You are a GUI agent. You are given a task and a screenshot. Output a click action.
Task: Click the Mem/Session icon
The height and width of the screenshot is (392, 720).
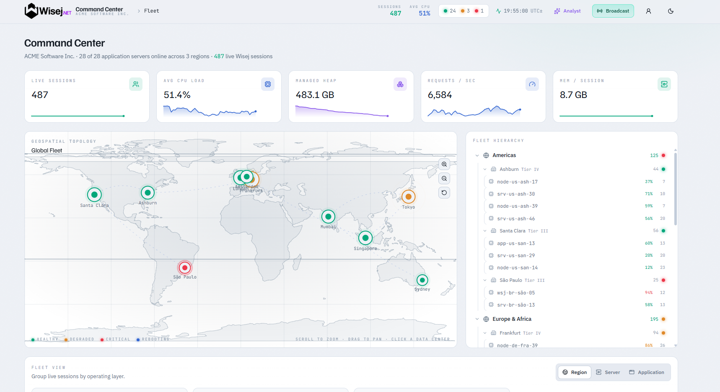point(664,84)
